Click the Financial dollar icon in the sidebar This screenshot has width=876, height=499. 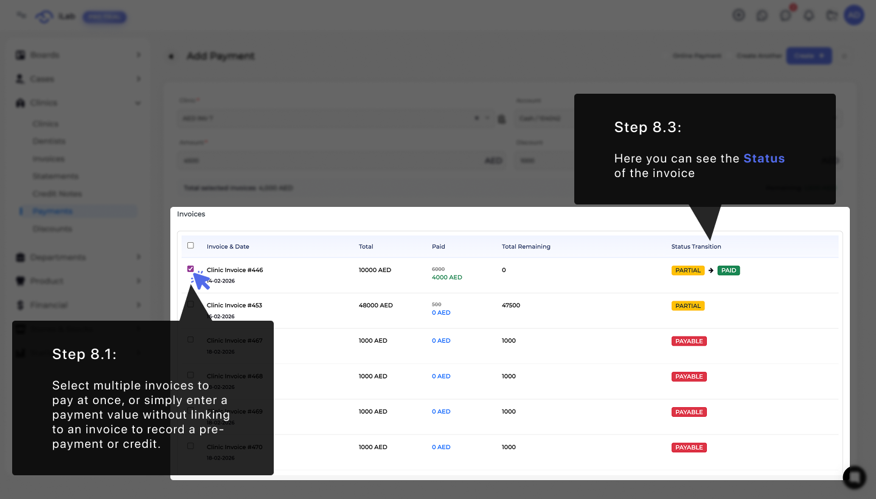[21, 305]
